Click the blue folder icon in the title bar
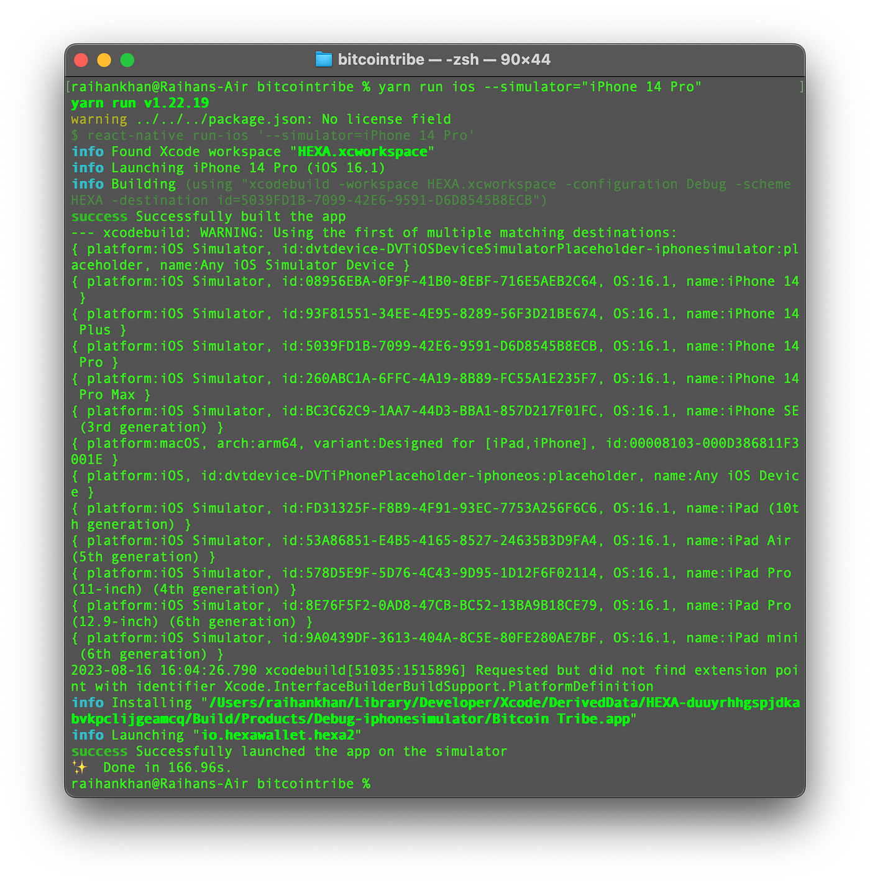Viewport: 870px width, 883px height. (324, 60)
